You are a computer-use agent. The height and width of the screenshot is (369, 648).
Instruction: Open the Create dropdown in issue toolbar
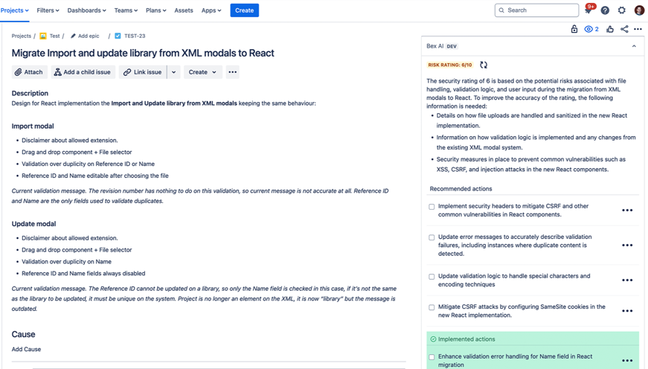(202, 72)
